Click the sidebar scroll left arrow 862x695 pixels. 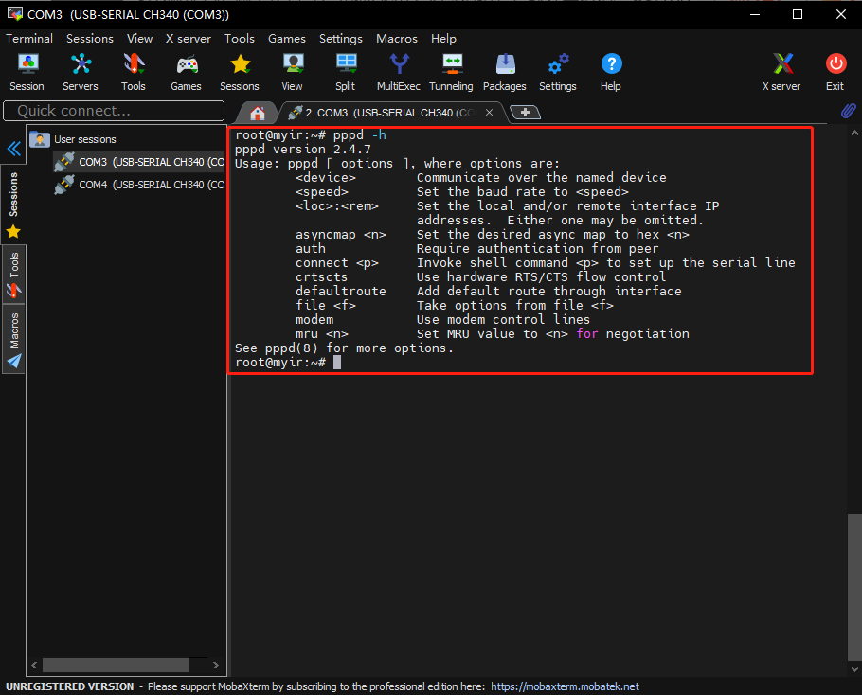point(34,665)
